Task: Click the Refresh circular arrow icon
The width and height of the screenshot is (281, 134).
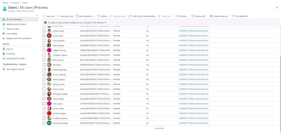Action: tap(99, 16)
